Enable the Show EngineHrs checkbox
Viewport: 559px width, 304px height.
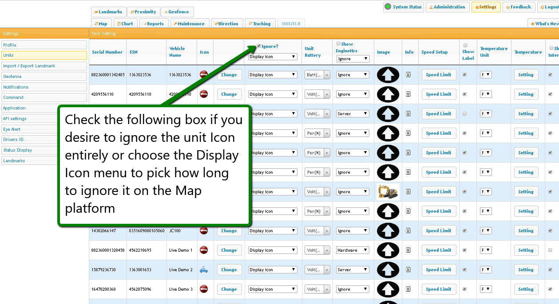[x=338, y=44]
